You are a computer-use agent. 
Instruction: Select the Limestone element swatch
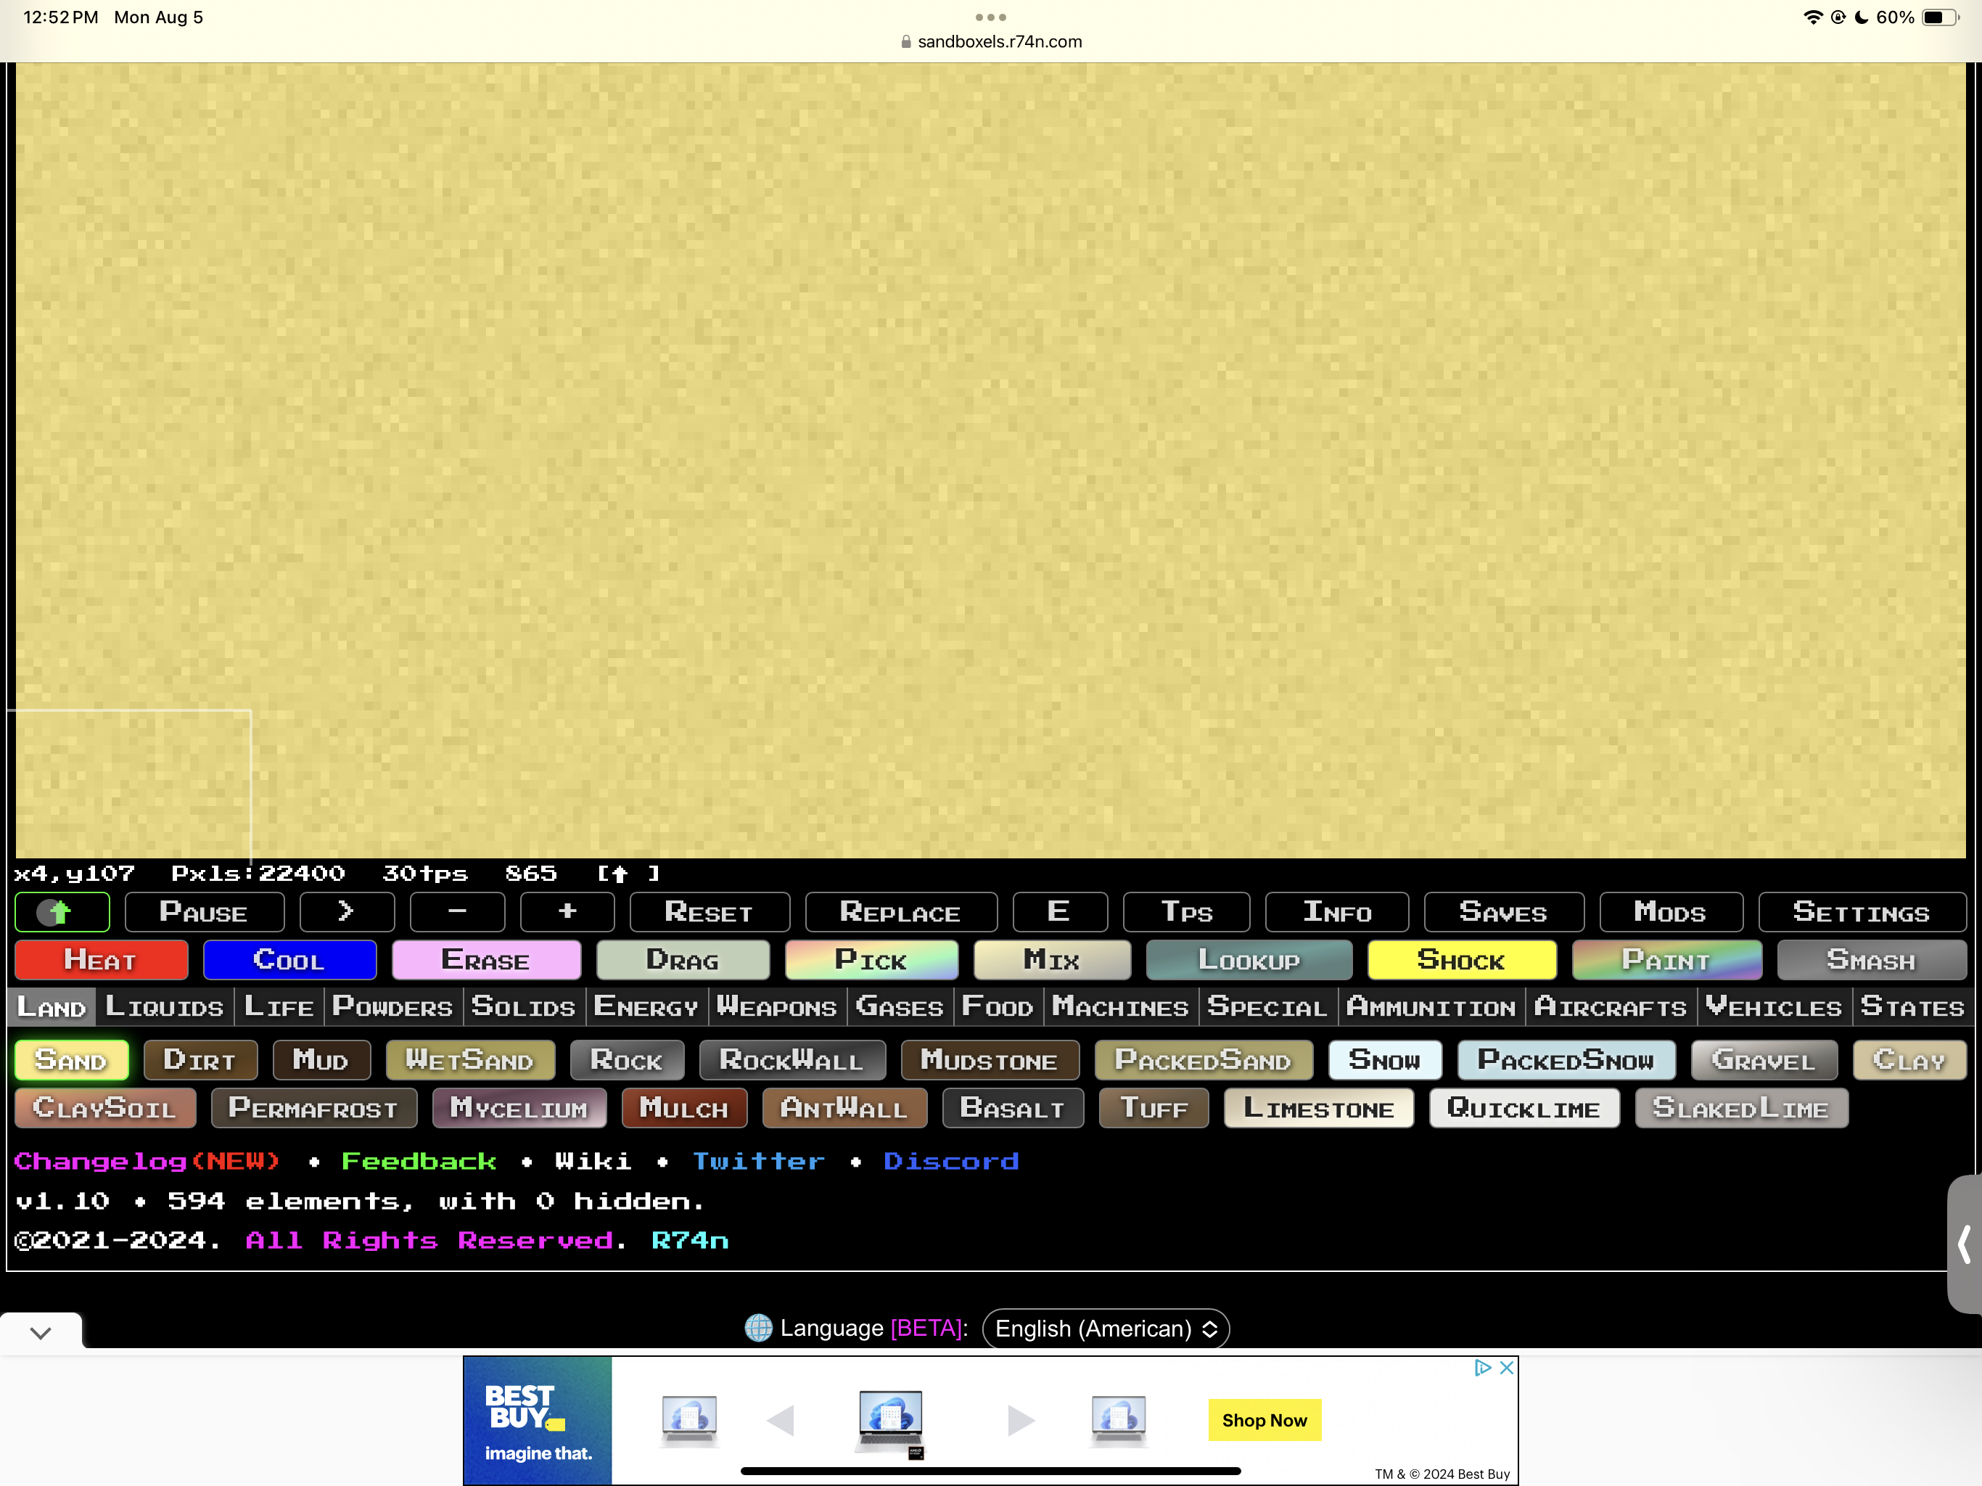1318,1109
